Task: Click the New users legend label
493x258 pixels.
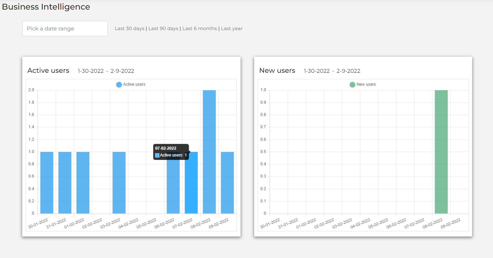Action: 366,84
